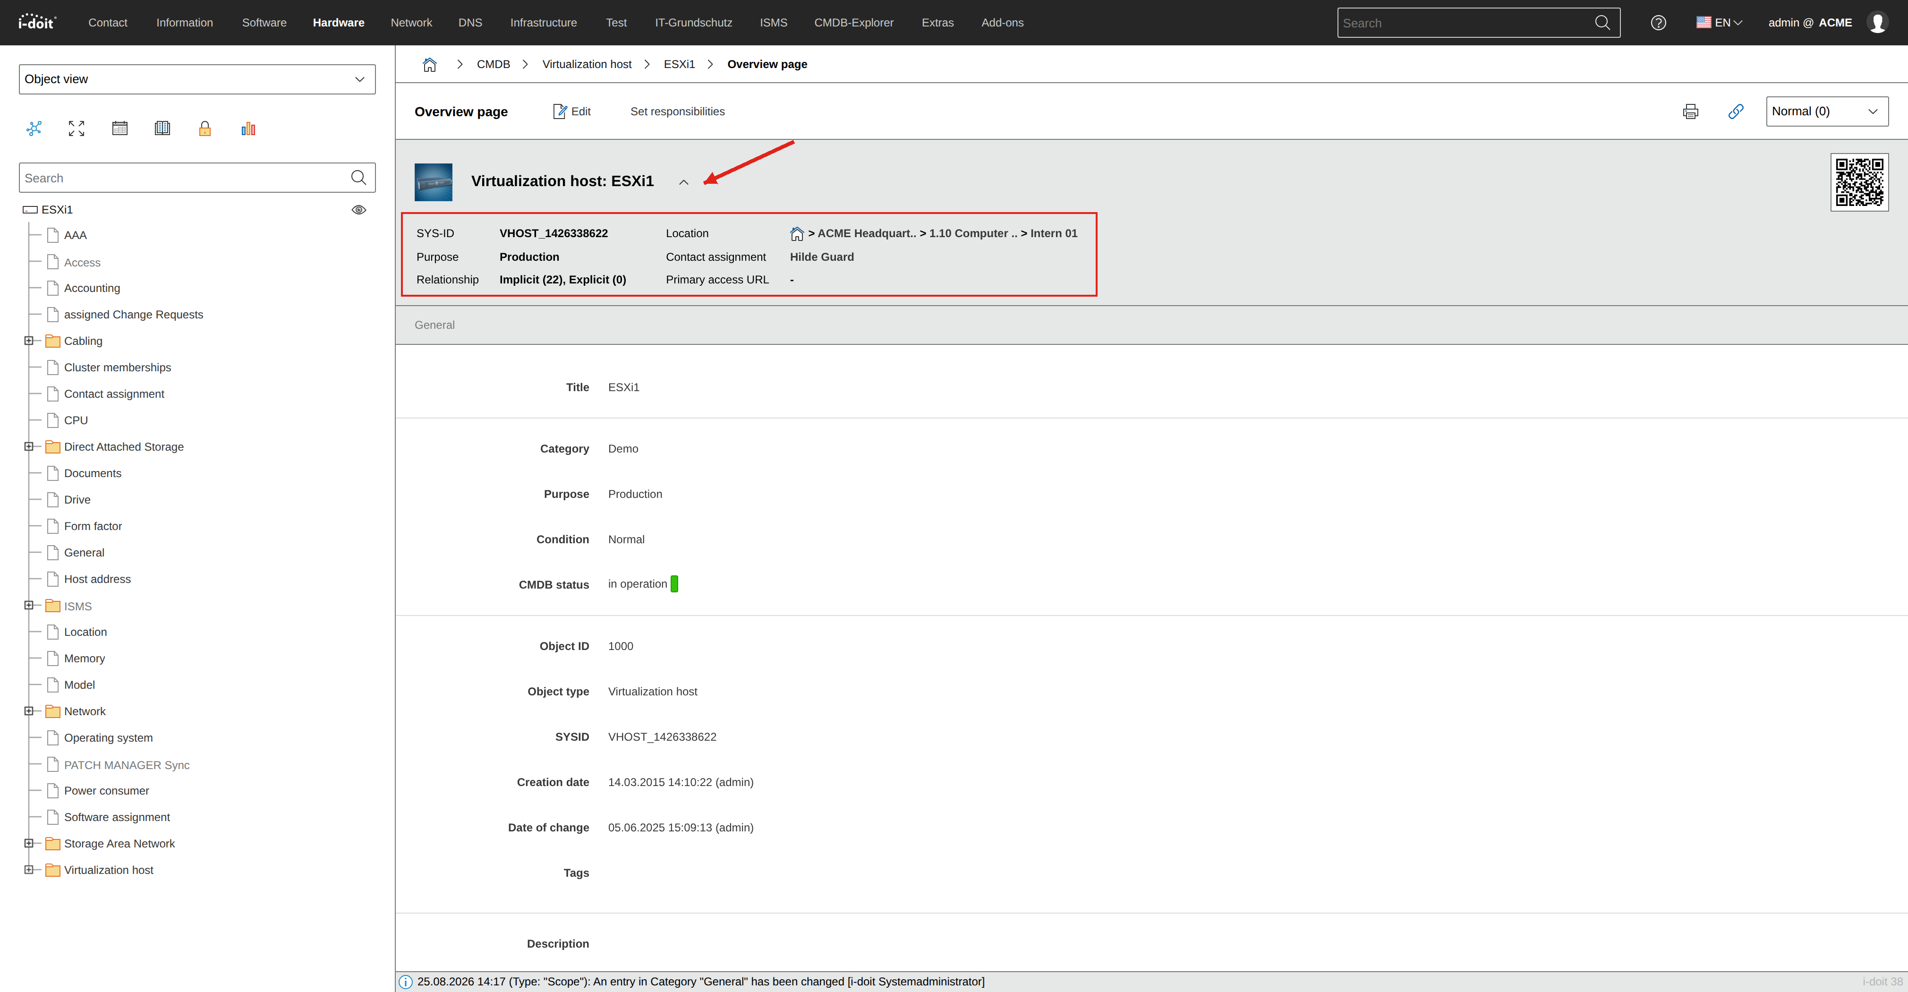1908x992 pixels.
Task: Expand the Virtualization host folder in tree
Action: (29, 871)
